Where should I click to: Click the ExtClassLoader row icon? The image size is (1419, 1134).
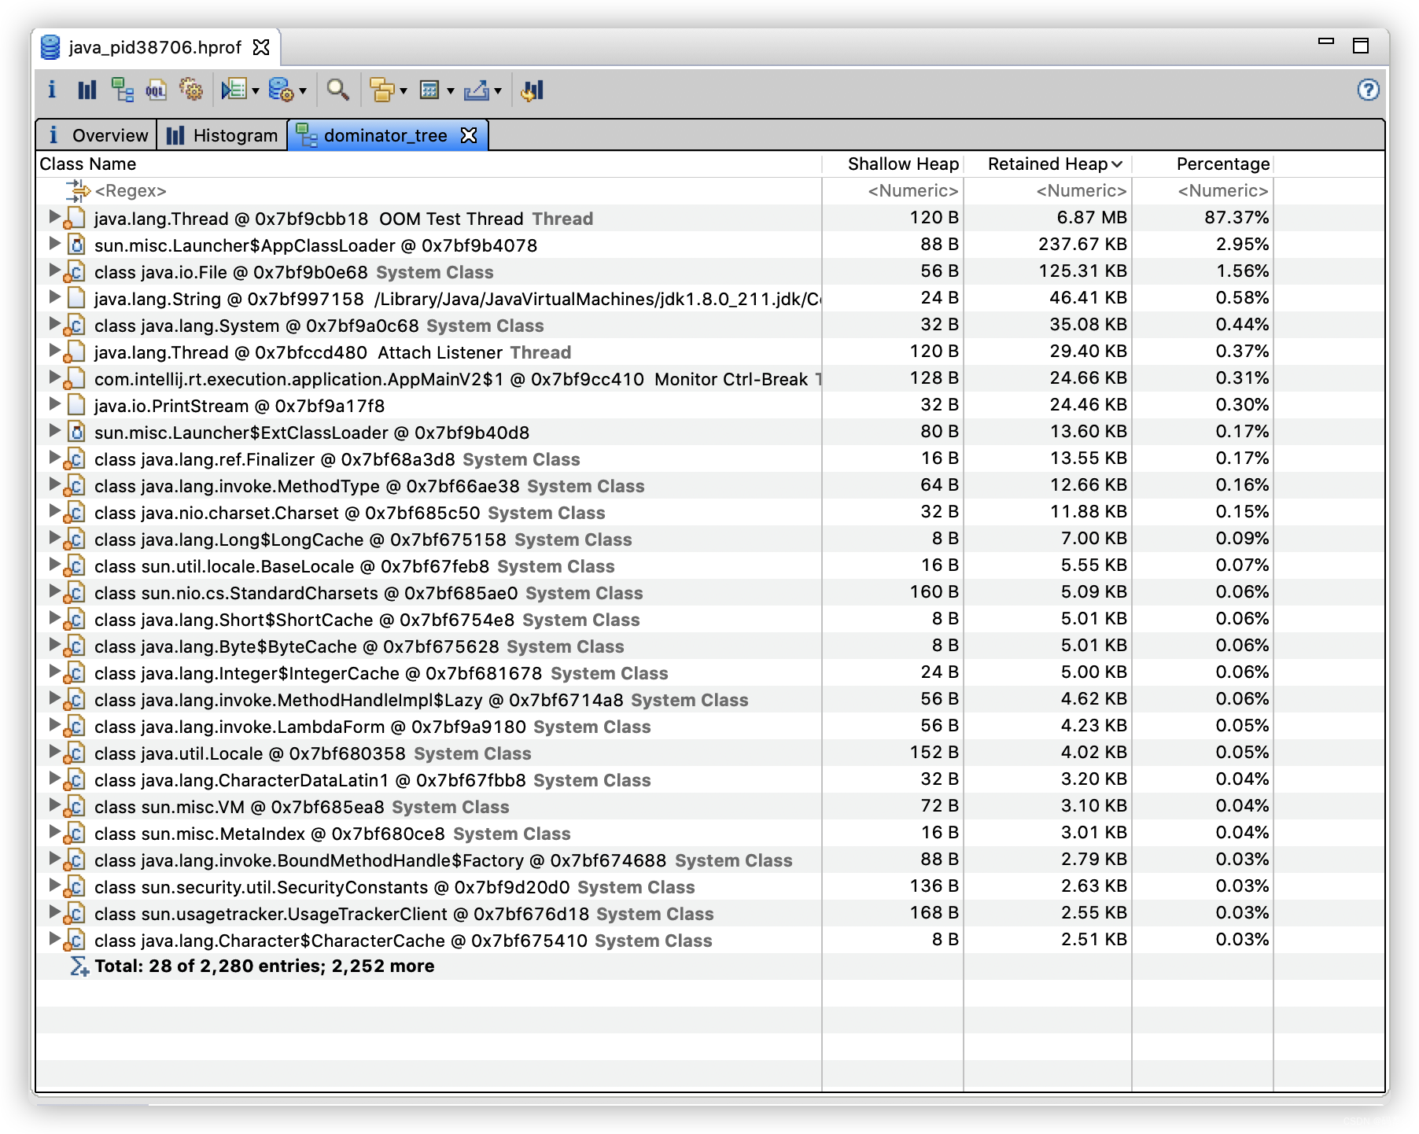tap(76, 432)
